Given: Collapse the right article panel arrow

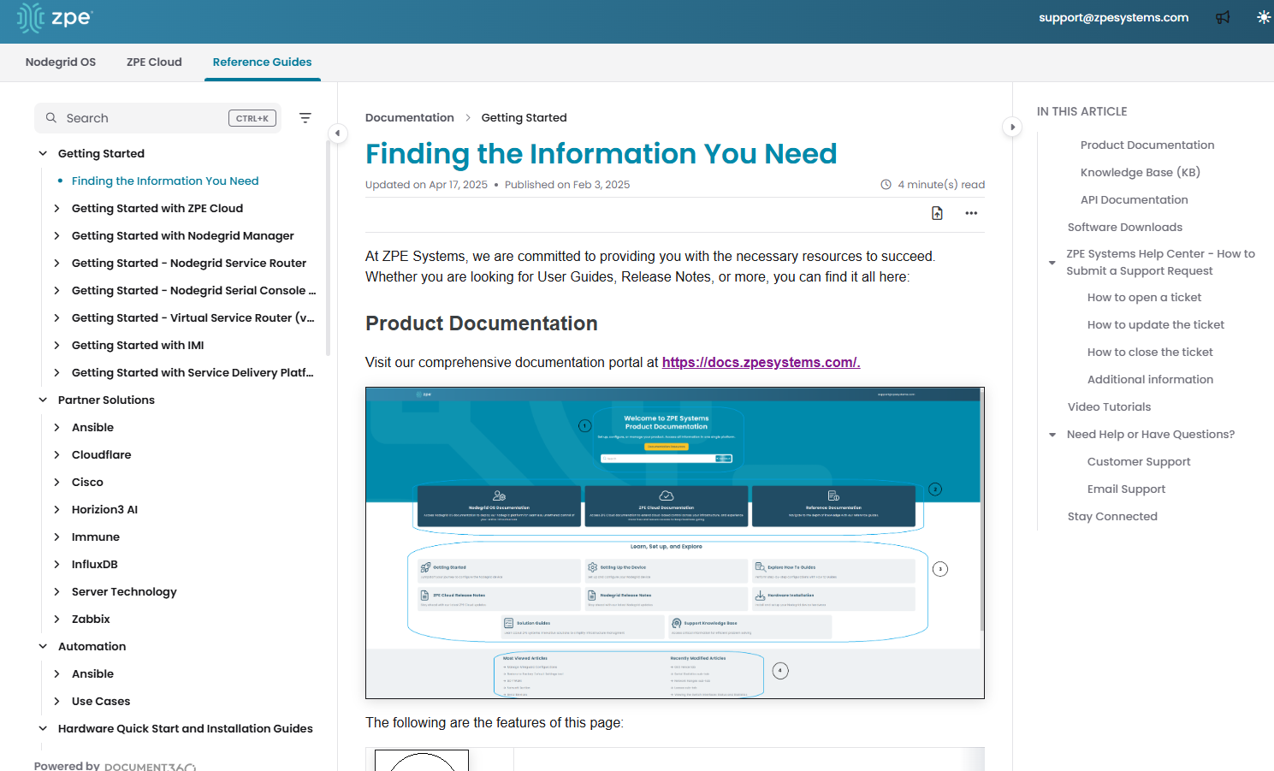Looking at the screenshot, I should 1012,127.
